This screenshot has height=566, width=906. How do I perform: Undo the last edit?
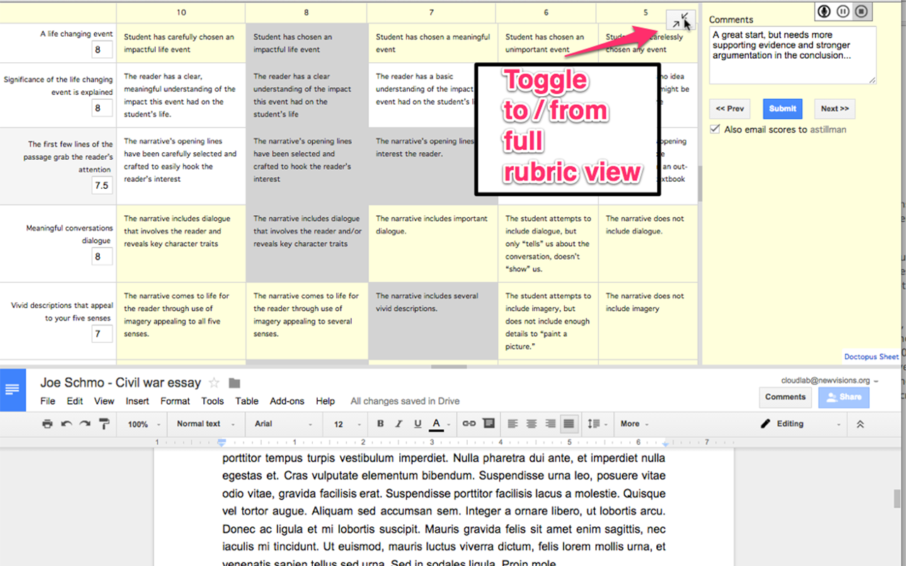67,424
